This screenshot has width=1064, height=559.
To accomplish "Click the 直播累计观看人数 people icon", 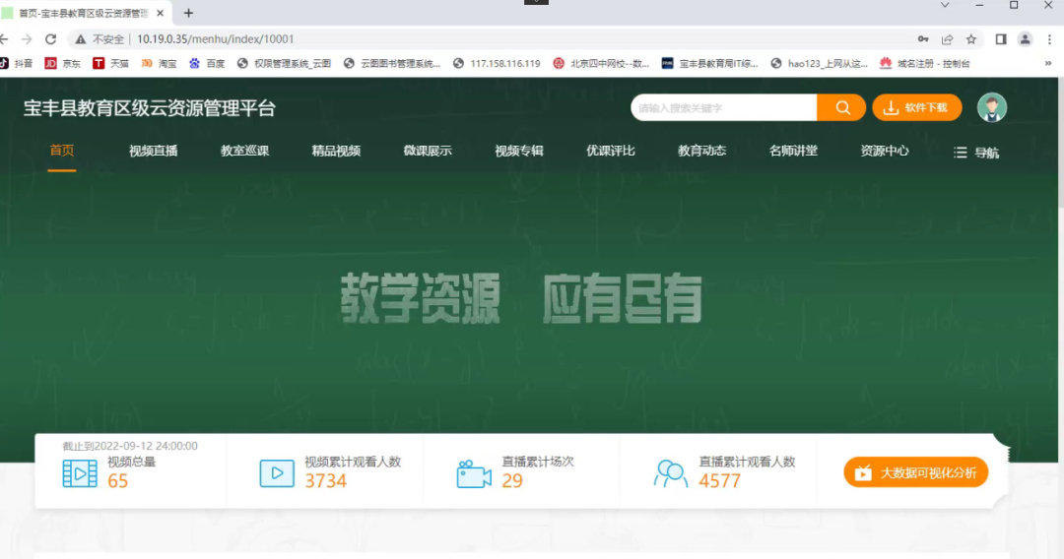I will 671,473.
